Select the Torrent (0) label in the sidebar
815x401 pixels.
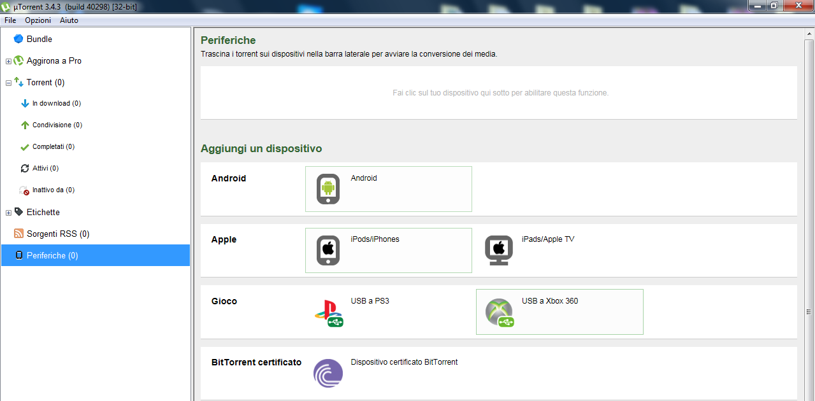[46, 82]
